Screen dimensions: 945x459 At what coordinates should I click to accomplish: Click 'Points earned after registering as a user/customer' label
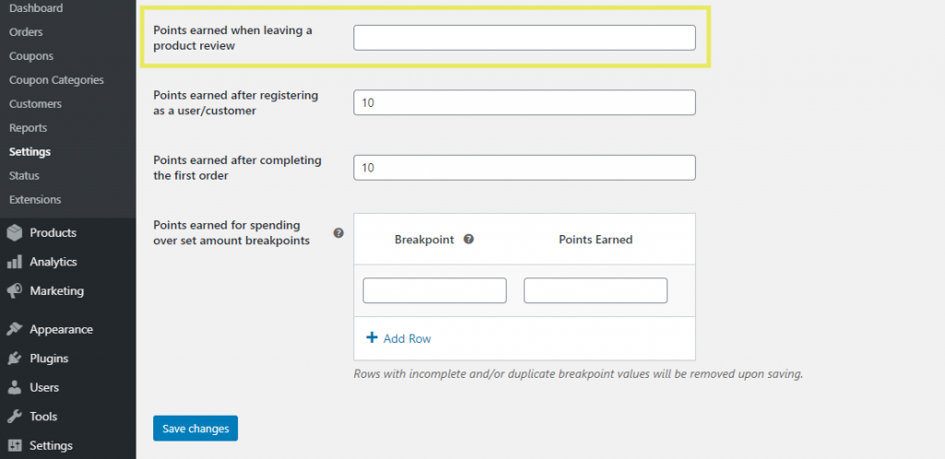235,103
